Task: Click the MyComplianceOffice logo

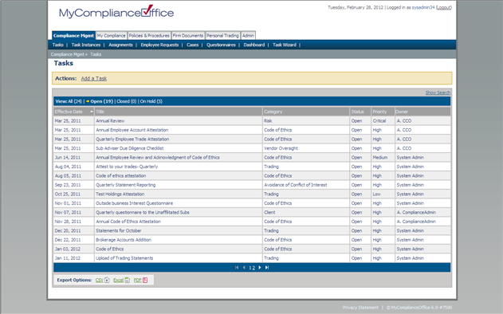Action: click(x=116, y=12)
